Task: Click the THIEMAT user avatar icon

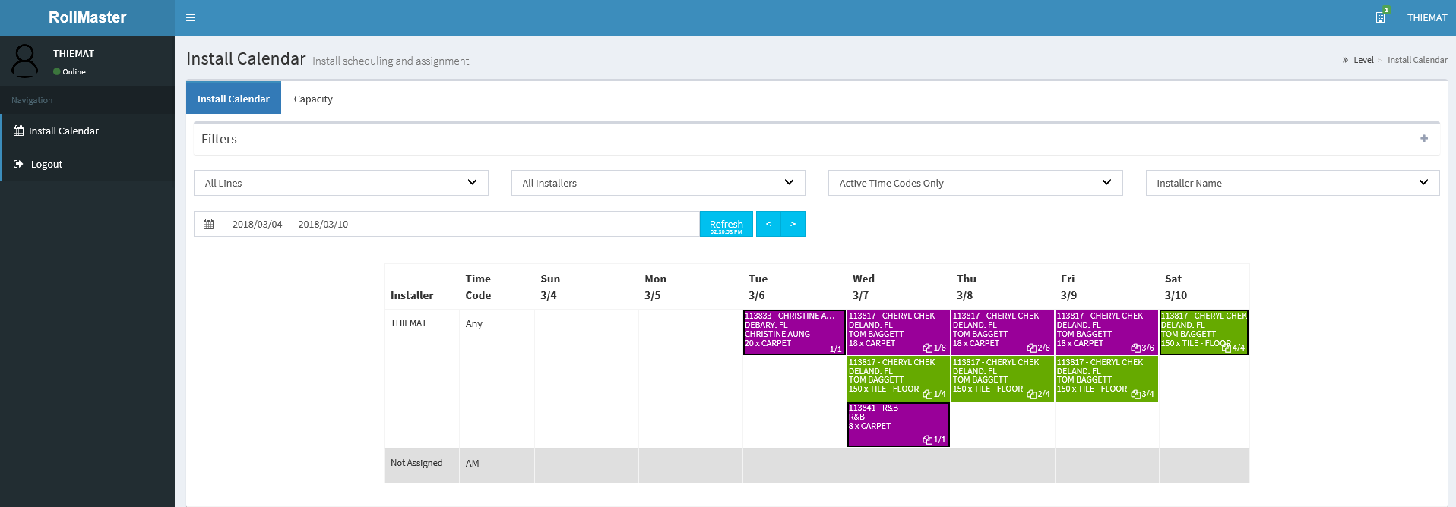Action: pos(25,61)
